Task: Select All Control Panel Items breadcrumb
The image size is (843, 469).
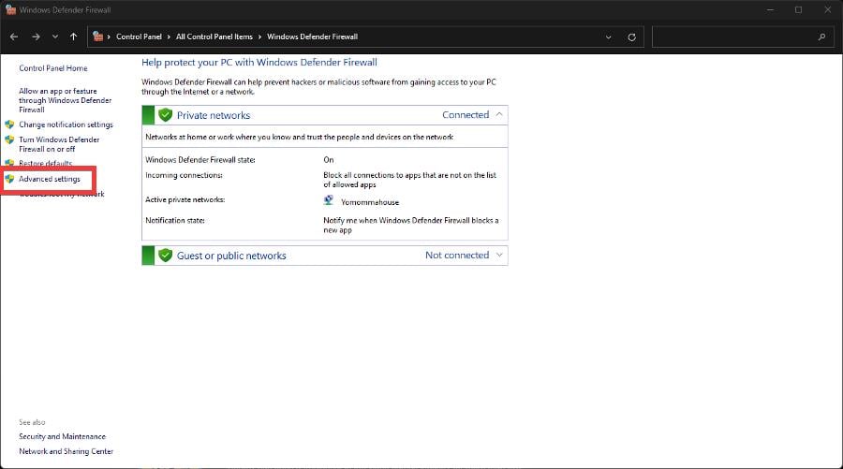Action: click(x=214, y=37)
